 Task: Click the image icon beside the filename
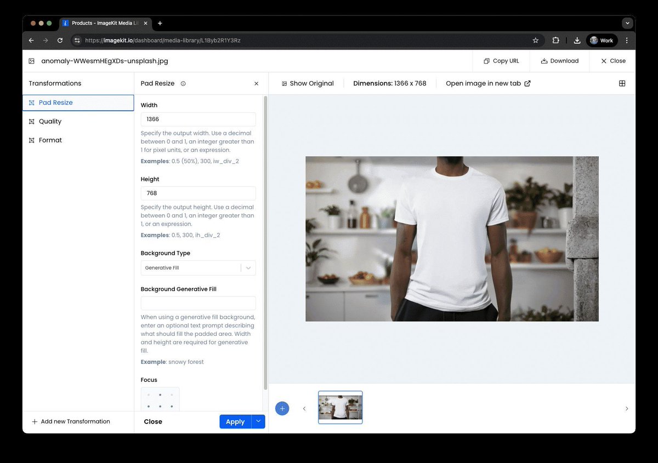[31, 61]
